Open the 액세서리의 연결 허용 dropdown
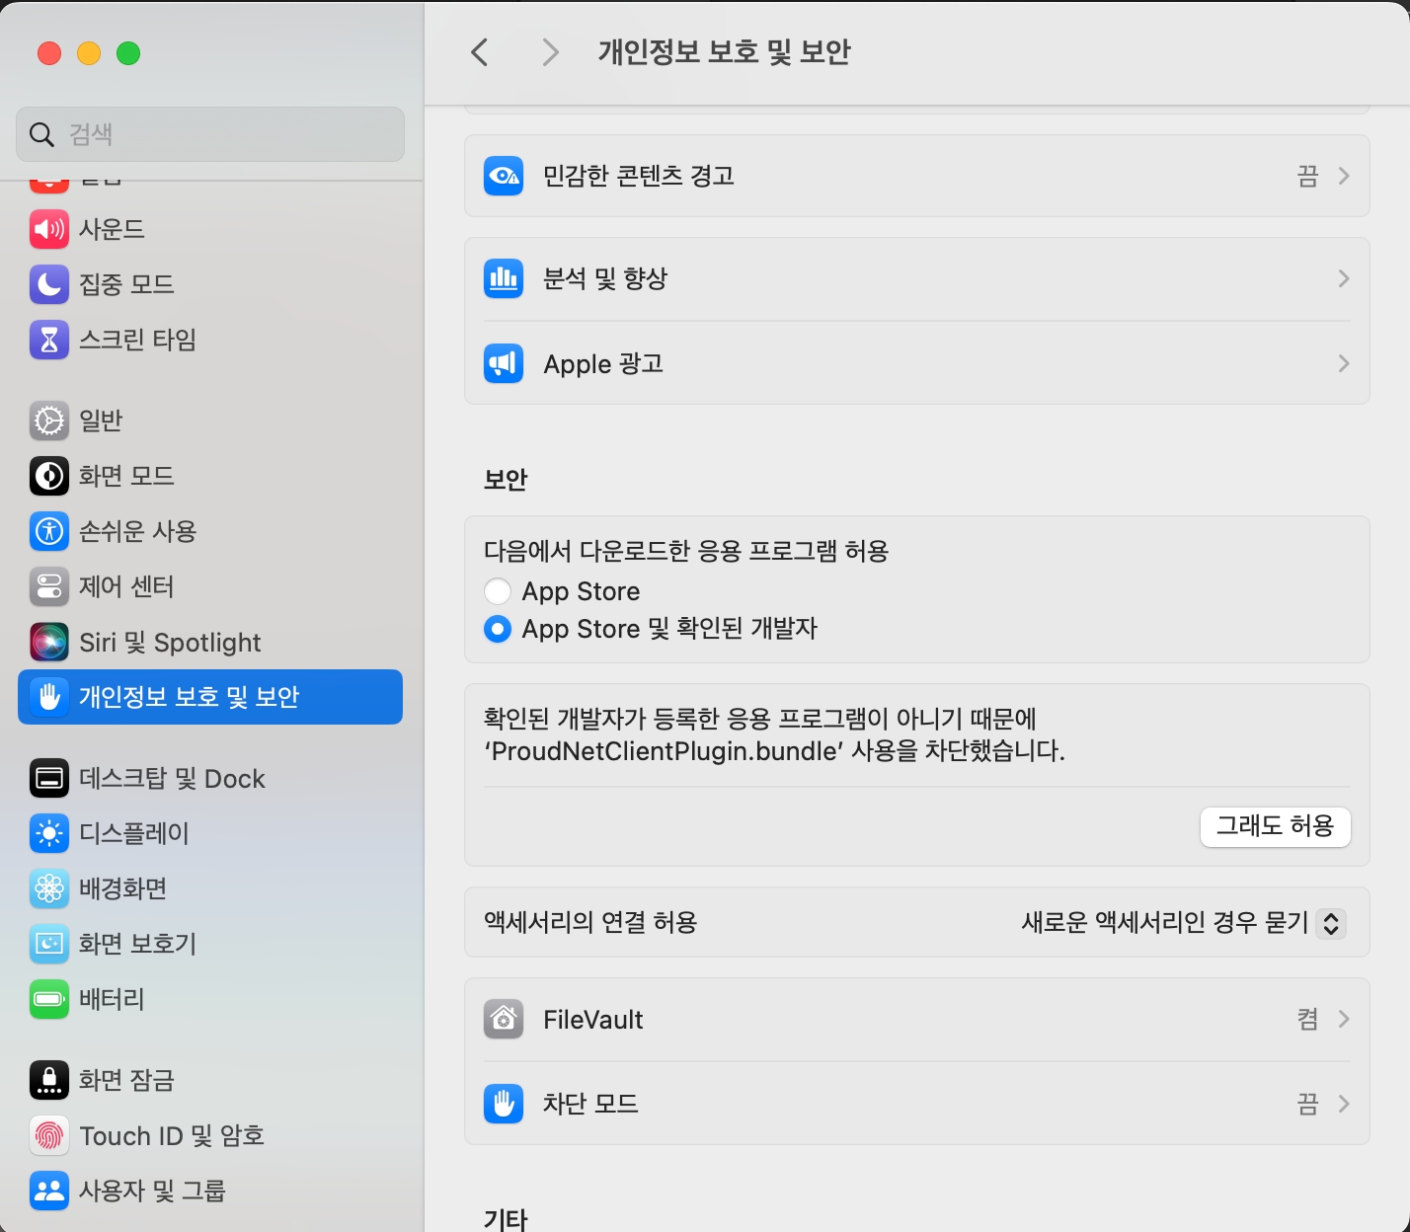The width and height of the screenshot is (1410, 1232). (x=1330, y=923)
